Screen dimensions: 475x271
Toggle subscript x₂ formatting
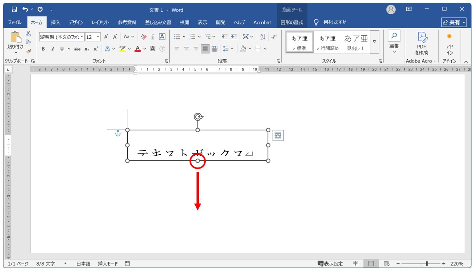click(x=87, y=49)
